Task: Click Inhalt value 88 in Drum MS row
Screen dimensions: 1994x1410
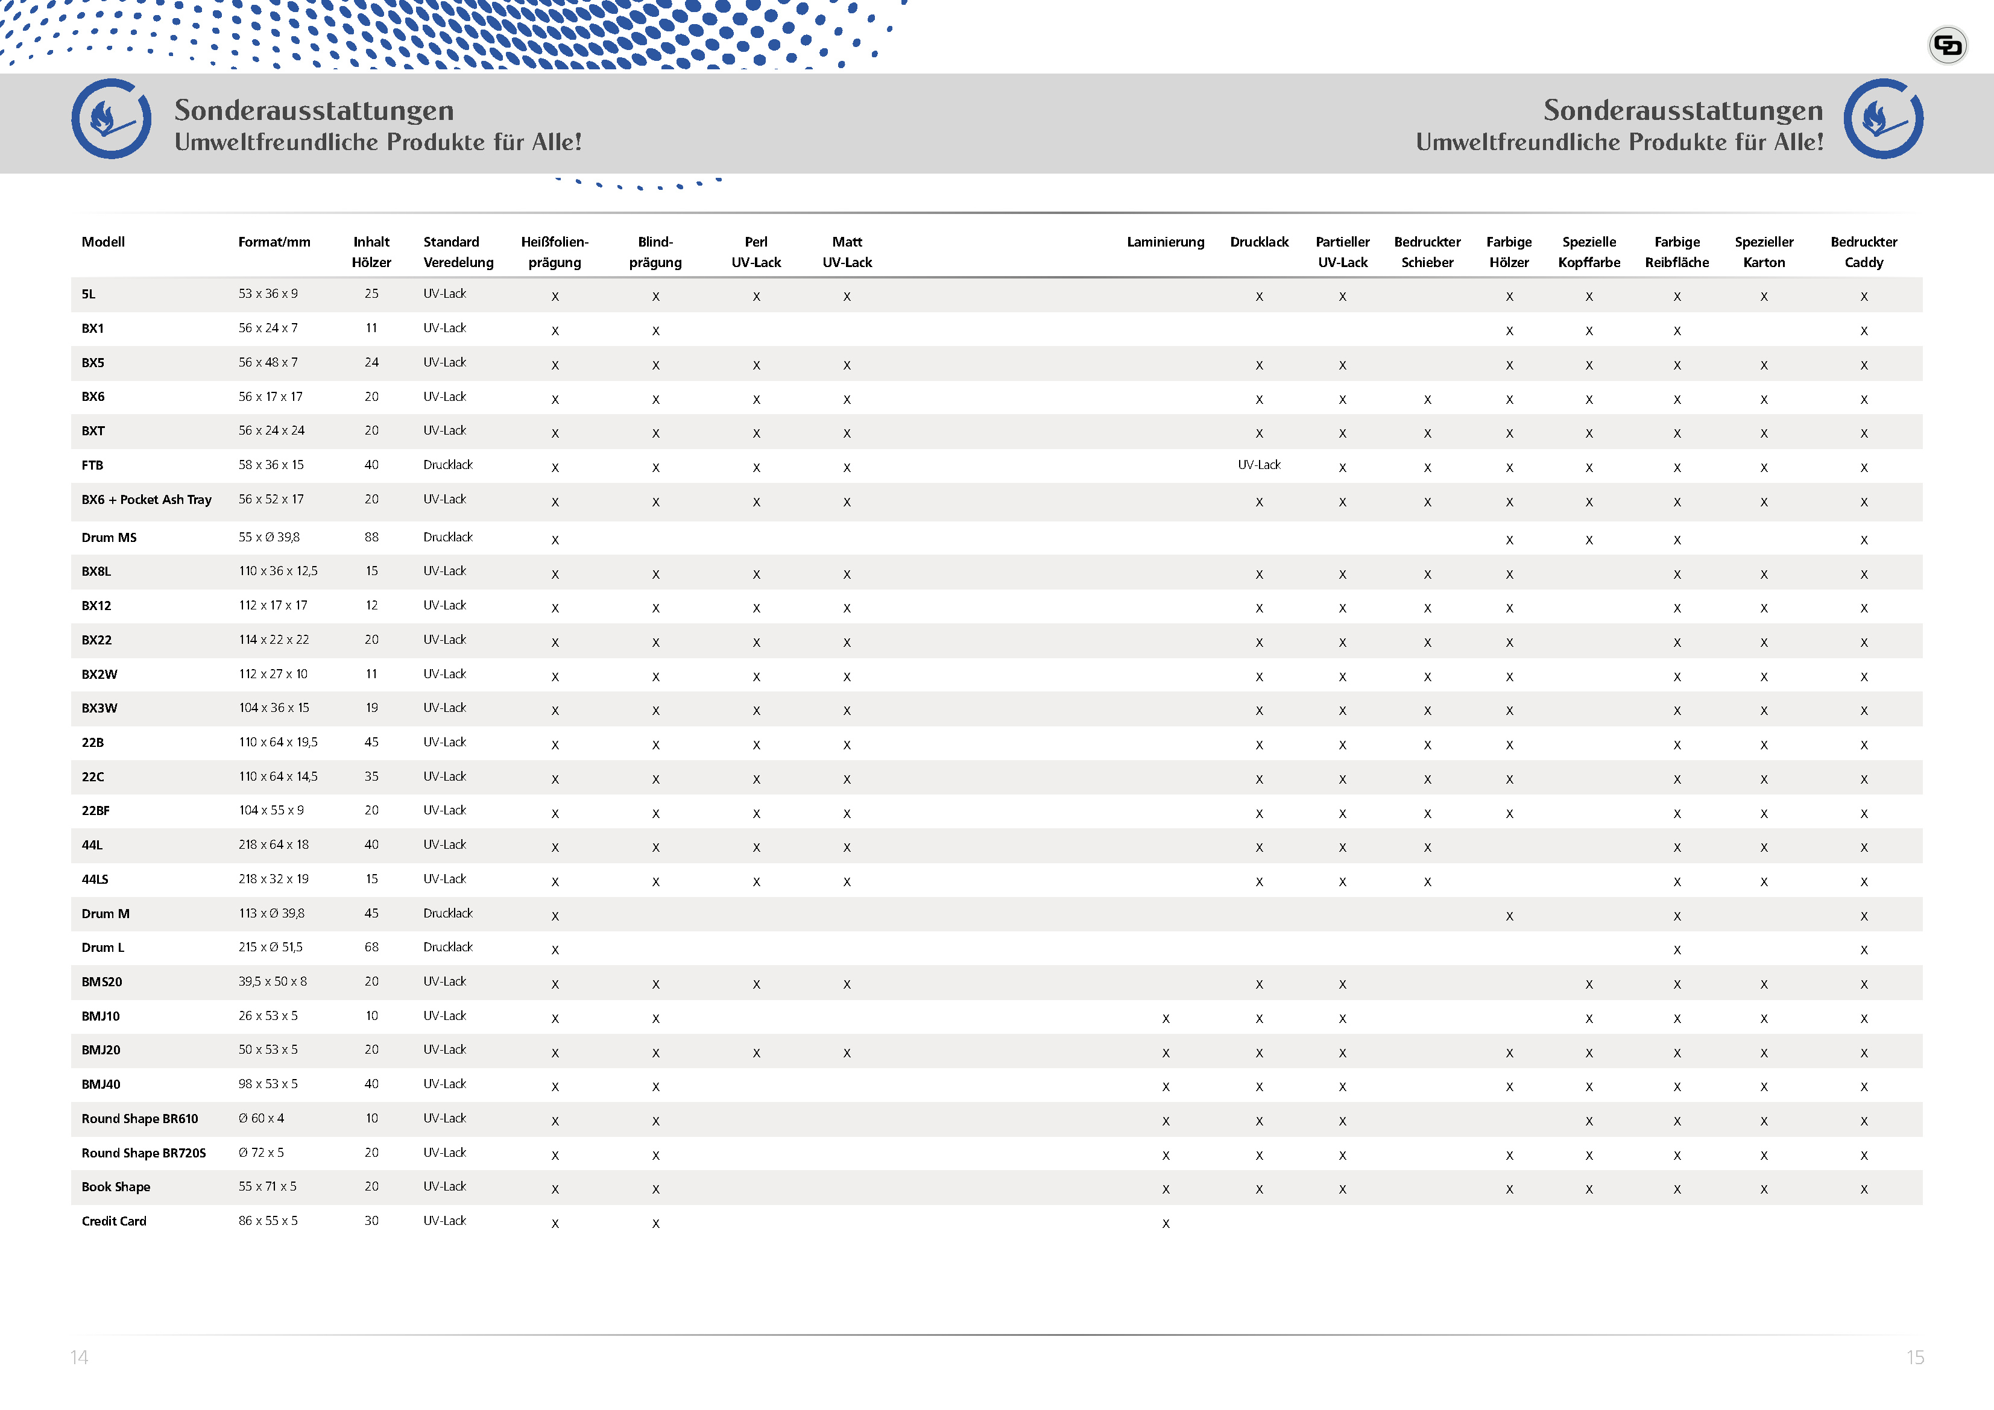Action: (x=371, y=538)
